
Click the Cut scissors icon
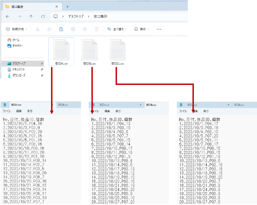tap(37, 29)
